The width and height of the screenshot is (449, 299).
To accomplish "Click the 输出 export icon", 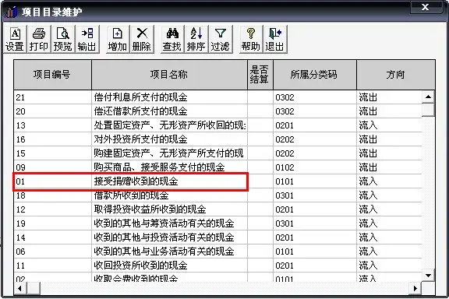I will pyautogui.click(x=87, y=39).
